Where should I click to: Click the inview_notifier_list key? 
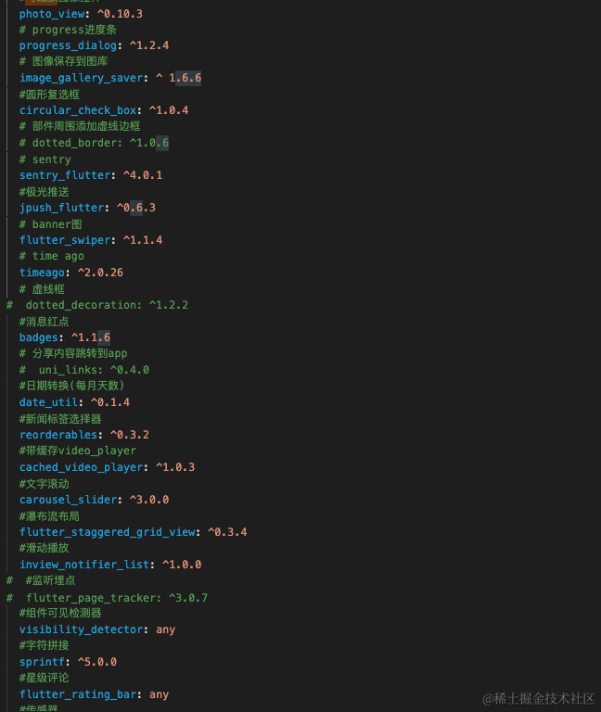84,565
